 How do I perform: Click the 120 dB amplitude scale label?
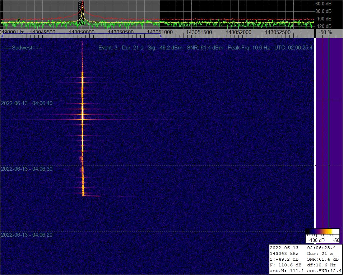(324, 26)
